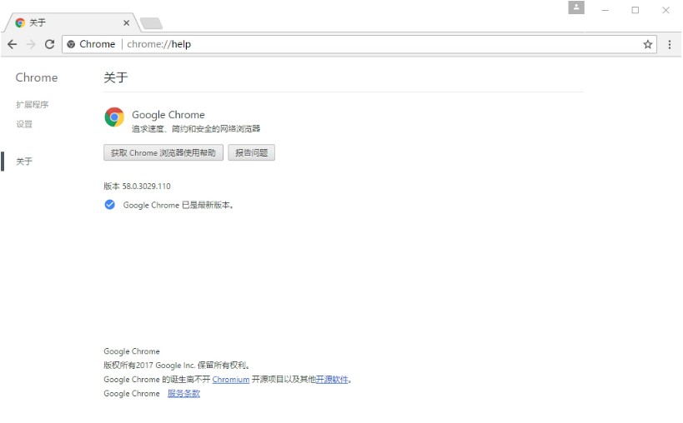
Task: Open 扩展程序 in the sidebar
Action: (x=33, y=105)
